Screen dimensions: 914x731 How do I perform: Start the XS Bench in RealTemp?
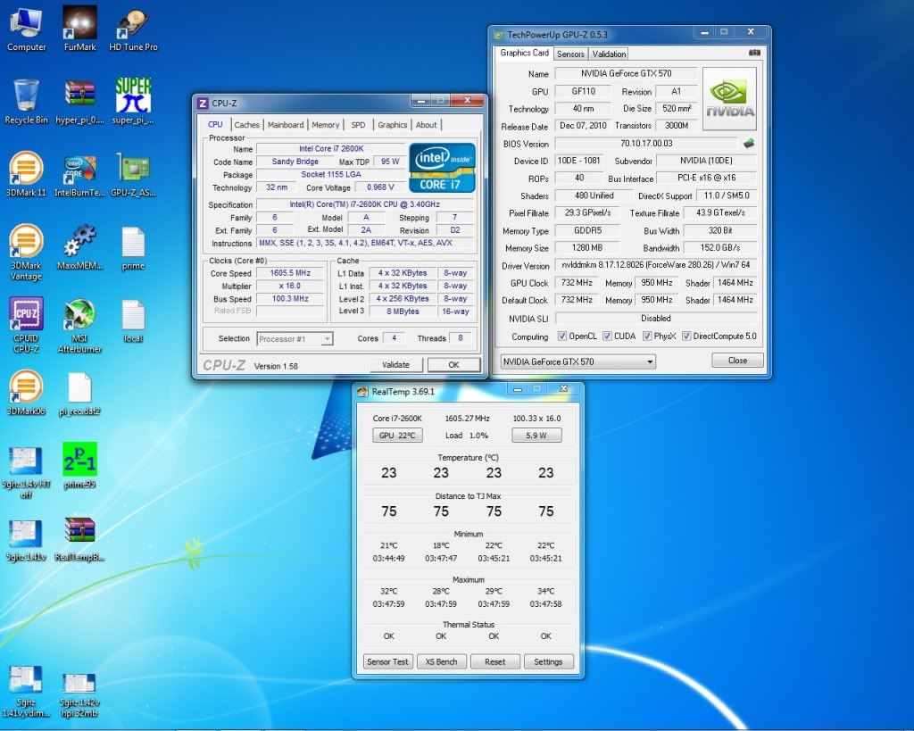441,661
